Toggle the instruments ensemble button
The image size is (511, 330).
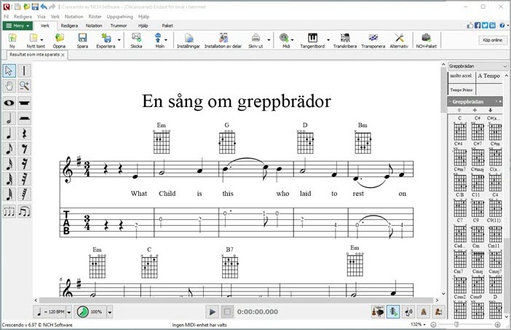coord(378,312)
